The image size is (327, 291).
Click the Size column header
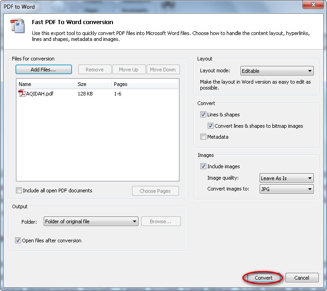pos(93,84)
